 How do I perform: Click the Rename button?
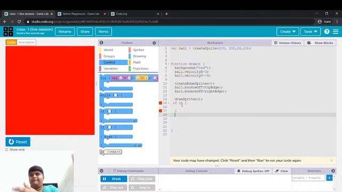click(x=65, y=31)
